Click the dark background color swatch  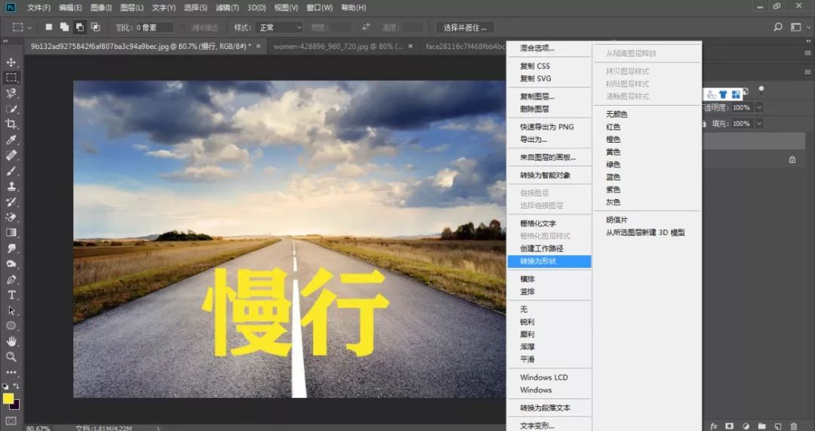pyautogui.click(x=16, y=405)
